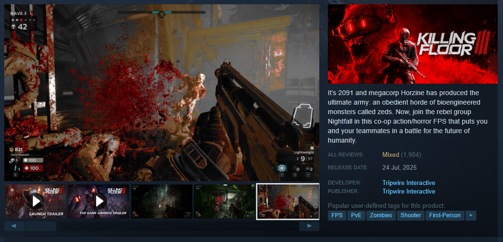Viewport: 503px width, 242px height.
Task: Click the release date 24 Jul, 2025
Action: pyautogui.click(x=399, y=168)
